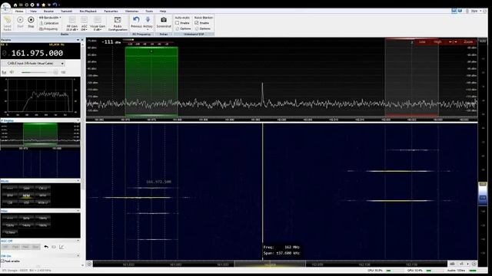
Task: Go to the Previous frequency
Action: tap(136, 22)
